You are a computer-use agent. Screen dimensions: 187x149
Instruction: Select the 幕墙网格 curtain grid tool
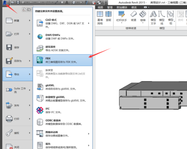coord(100,18)
